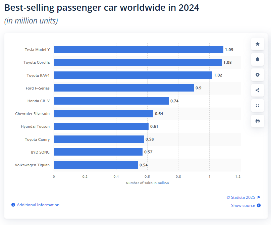Click the 1.2 axis tick label
Screen dimensions: 271x225
pyautogui.click(x=238, y=177)
